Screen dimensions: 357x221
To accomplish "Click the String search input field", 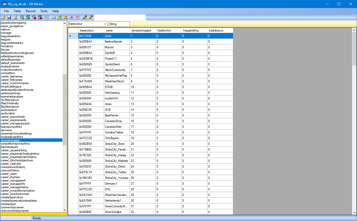I will [x=119, y=24].
